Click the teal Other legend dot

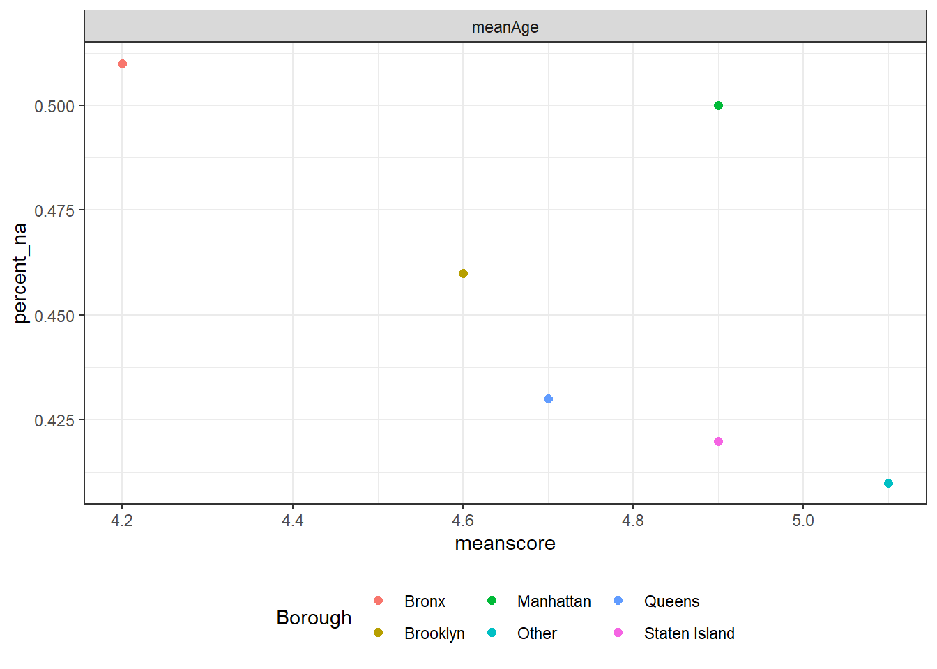[492, 633]
